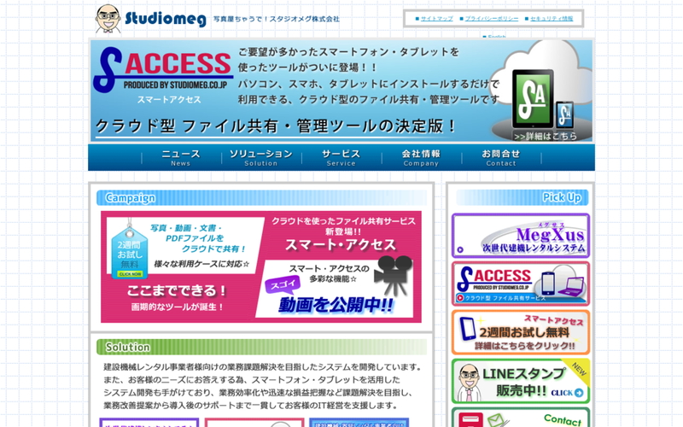Click the スマート・アクセス campaign title
683x427 pixels.
[340, 244]
